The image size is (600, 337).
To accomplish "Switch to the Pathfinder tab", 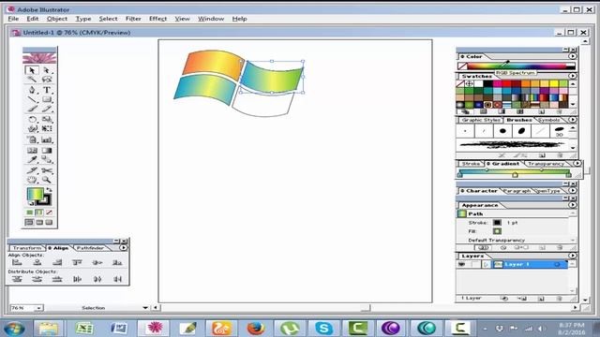I will click(90, 248).
